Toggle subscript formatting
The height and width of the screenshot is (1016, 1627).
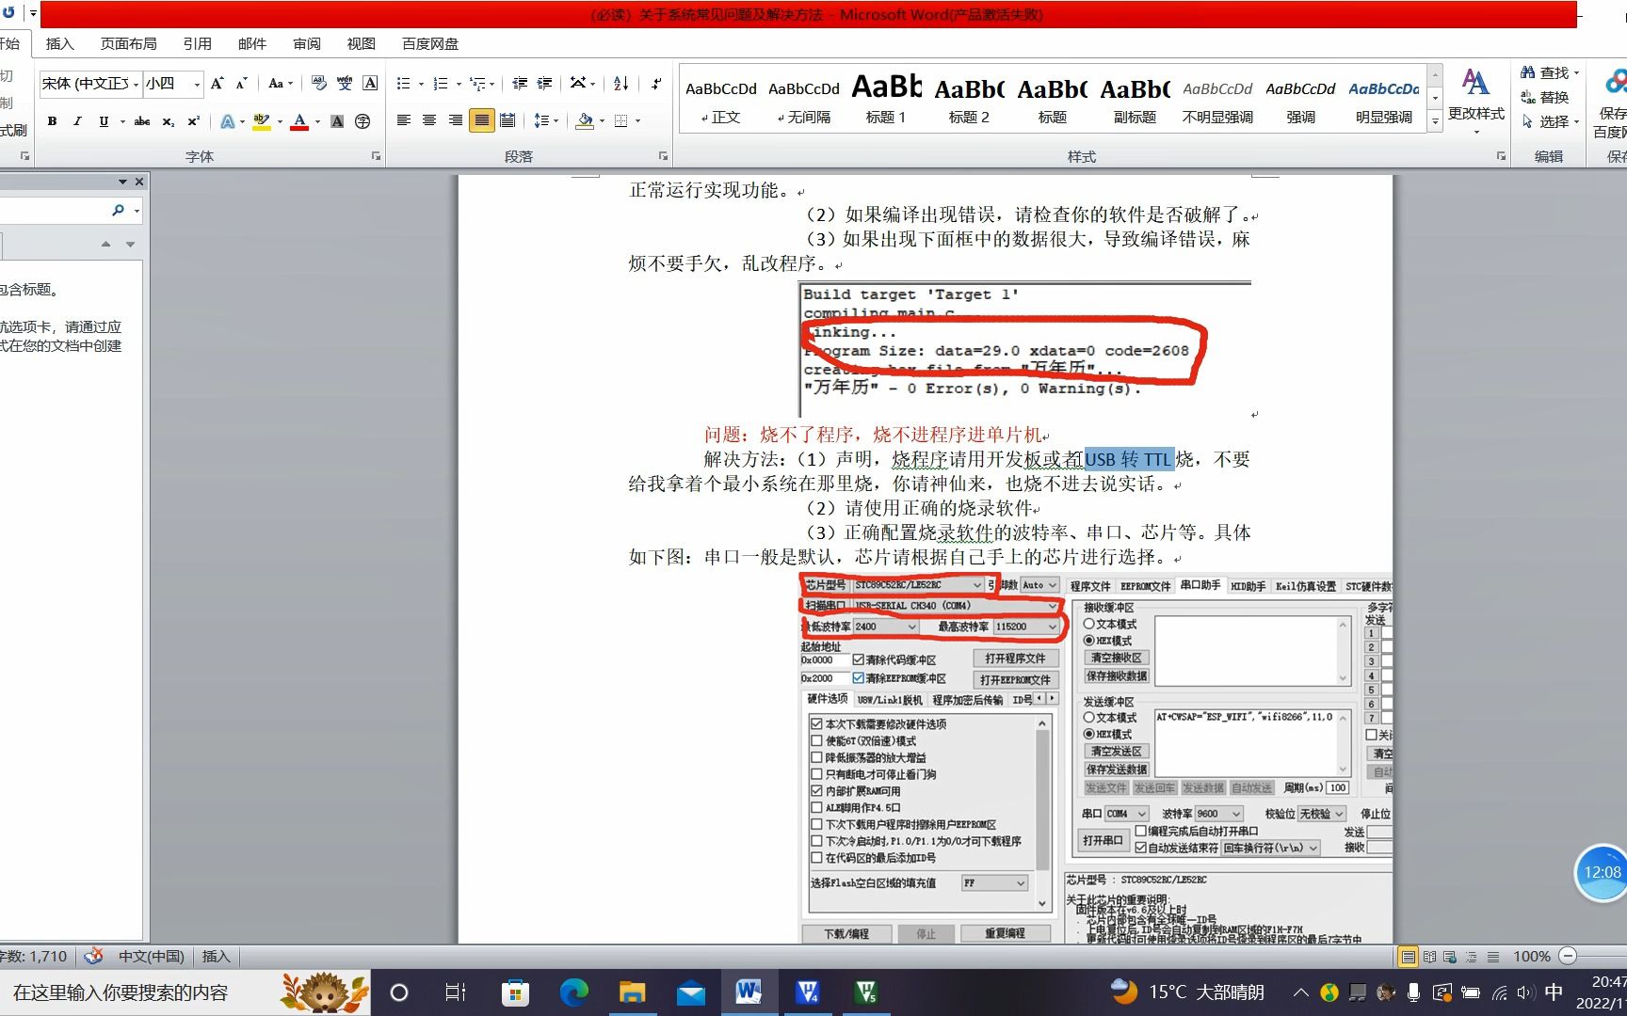pyautogui.click(x=167, y=120)
